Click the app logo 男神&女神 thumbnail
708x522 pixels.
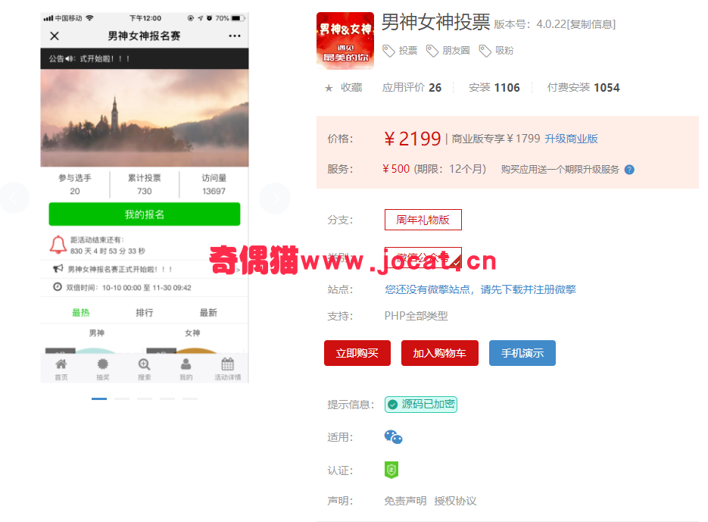click(345, 41)
